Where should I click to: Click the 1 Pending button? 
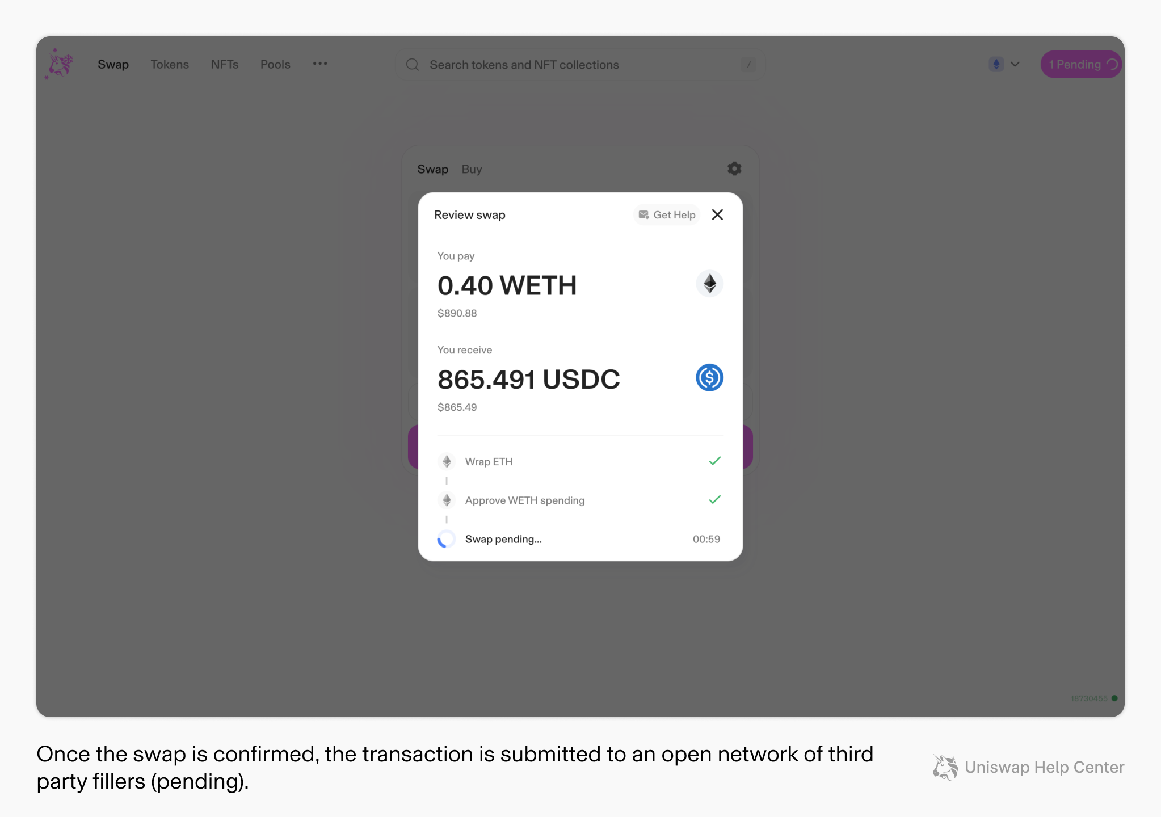point(1080,64)
